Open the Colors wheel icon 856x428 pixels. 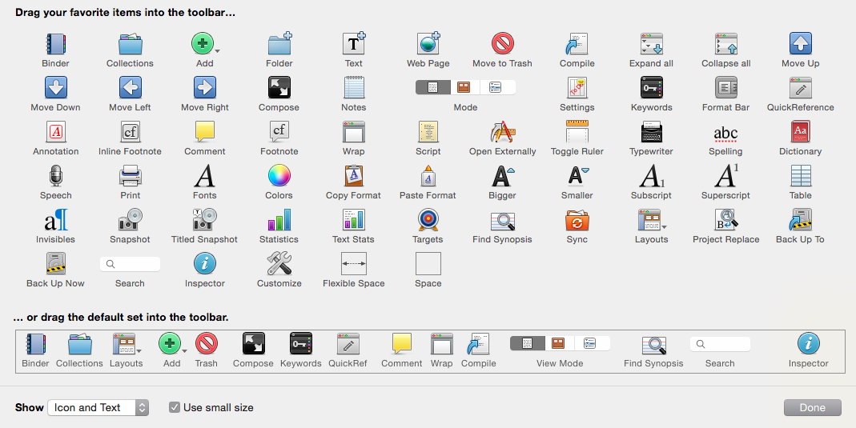pos(279,175)
